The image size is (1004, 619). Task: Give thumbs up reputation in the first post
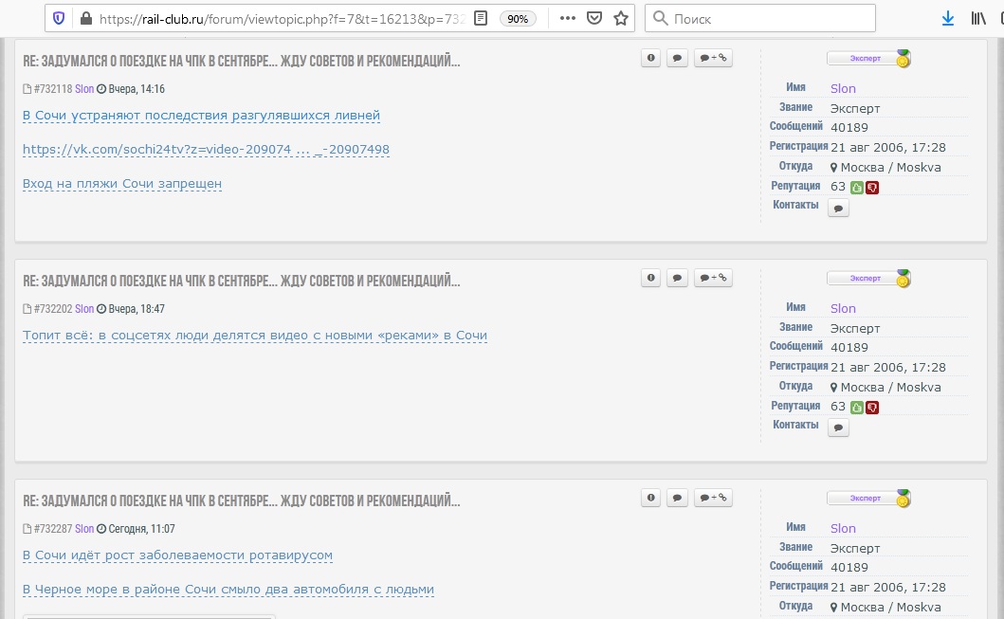pyautogui.click(x=857, y=188)
